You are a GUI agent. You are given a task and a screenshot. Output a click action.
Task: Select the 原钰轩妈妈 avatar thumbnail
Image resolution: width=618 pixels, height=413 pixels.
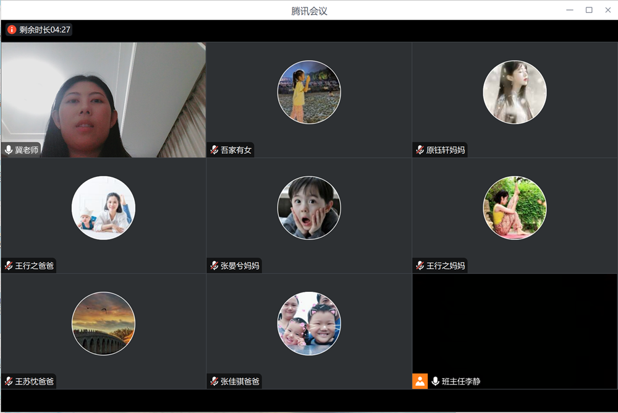515,92
